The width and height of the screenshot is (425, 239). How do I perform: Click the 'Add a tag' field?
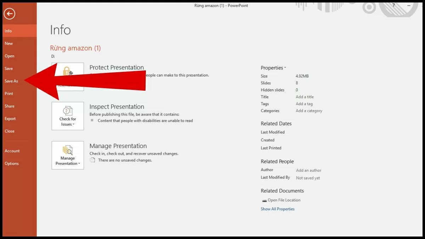click(x=304, y=104)
